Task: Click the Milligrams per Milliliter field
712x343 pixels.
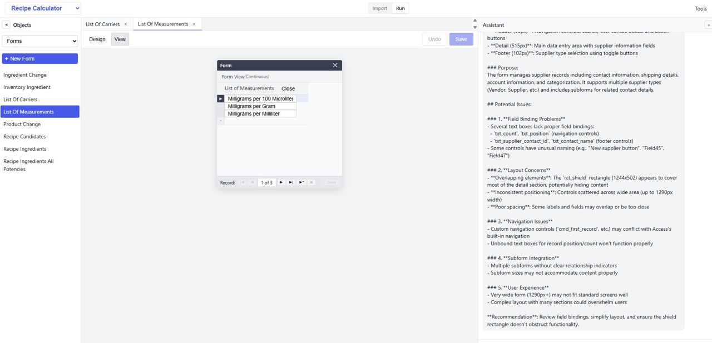Action: [x=260, y=113]
